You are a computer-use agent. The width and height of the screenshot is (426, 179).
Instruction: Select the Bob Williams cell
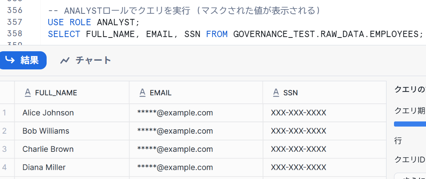[x=72, y=131]
